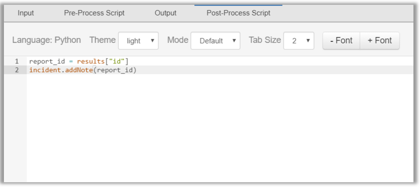The height and width of the screenshot is (187, 420).
Task: Switch to the Output tab
Action: coord(165,13)
